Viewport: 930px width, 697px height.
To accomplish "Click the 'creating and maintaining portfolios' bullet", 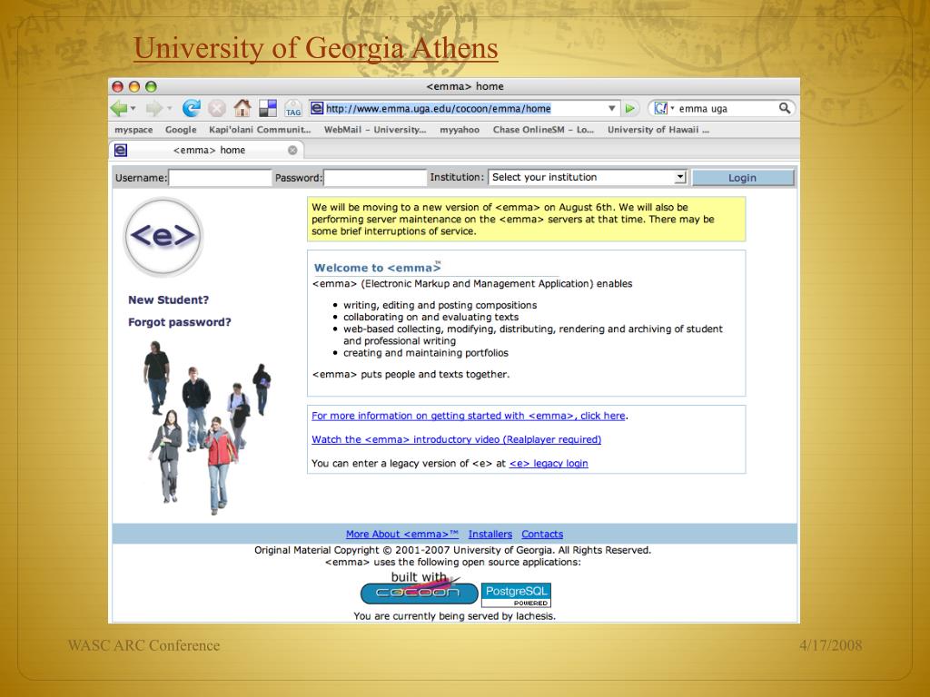I will point(426,353).
